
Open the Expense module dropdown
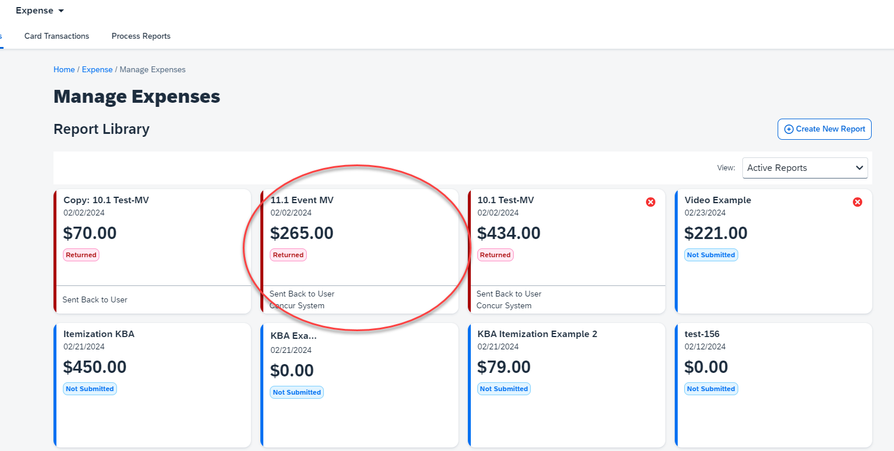(39, 10)
